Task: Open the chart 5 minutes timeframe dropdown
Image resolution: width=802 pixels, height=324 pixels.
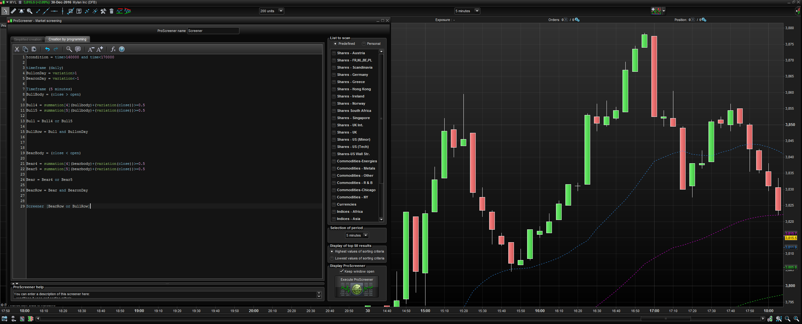Action: click(467, 11)
